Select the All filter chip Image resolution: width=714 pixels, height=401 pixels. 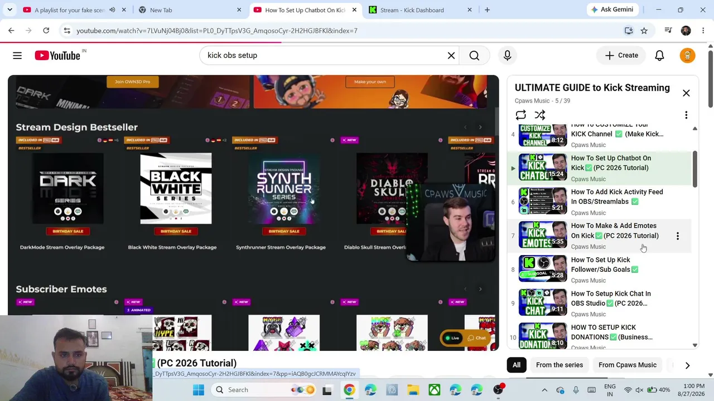click(517, 365)
